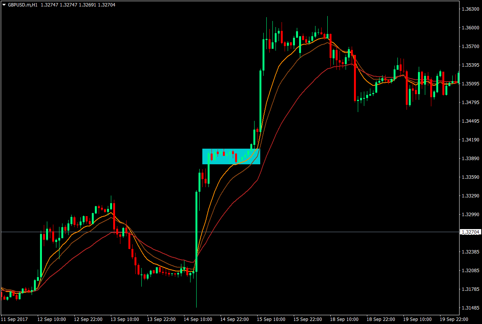Click the 15 Sep 22:00 time label

[307, 319]
